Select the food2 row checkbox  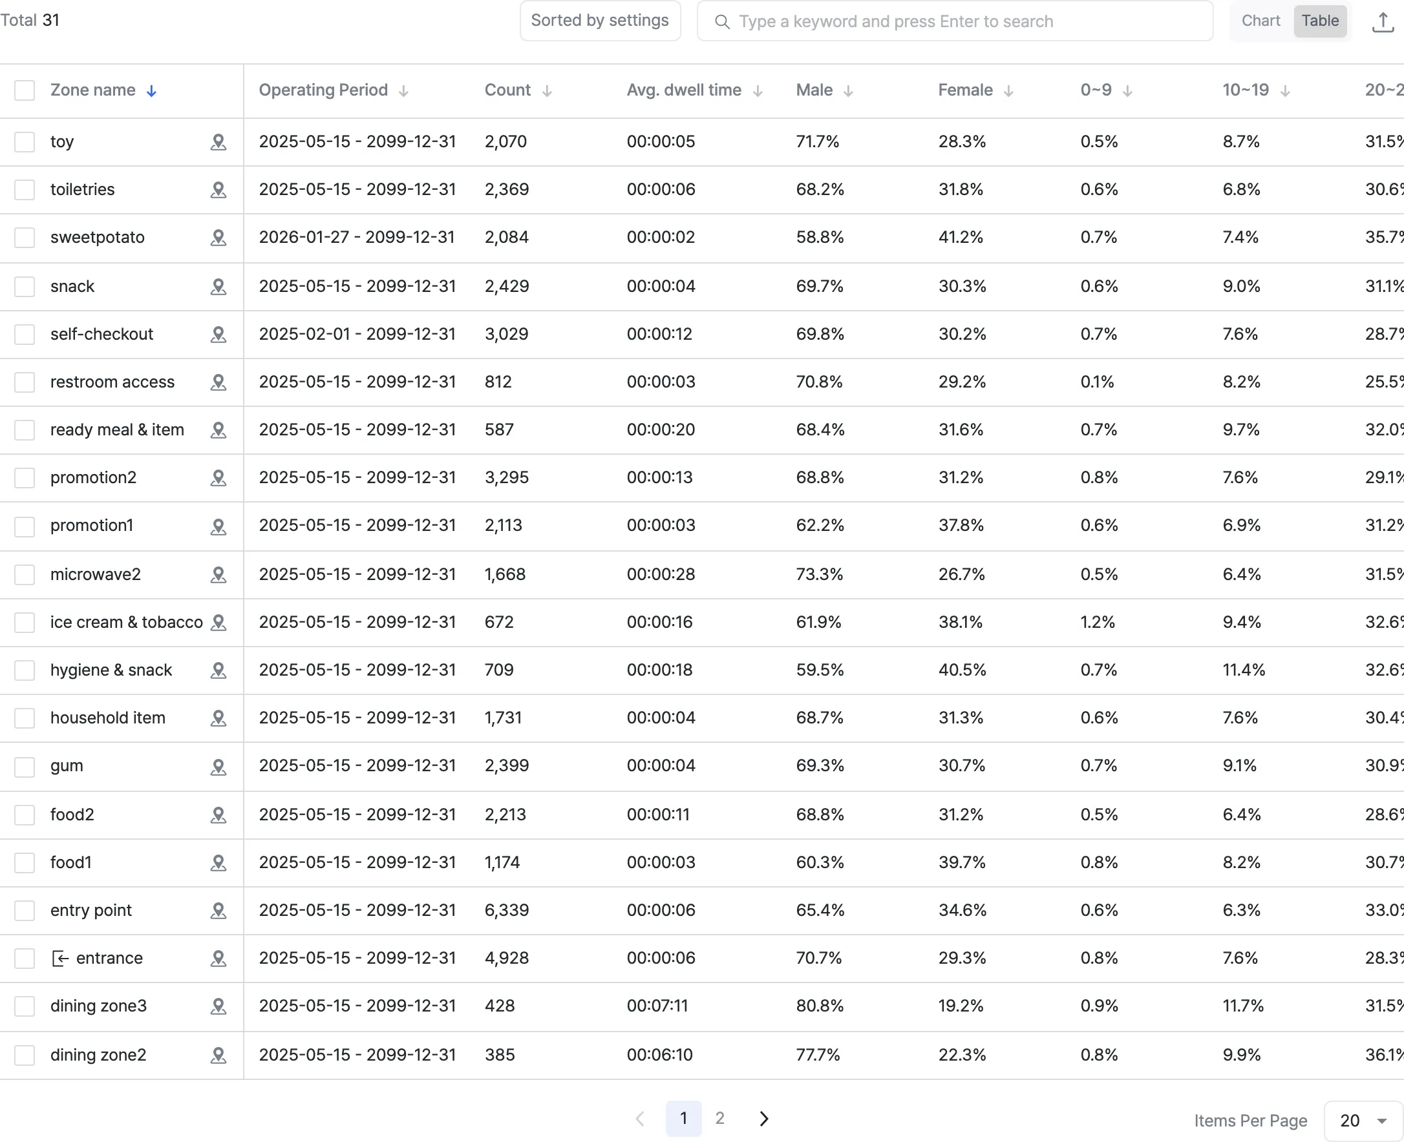[25, 815]
